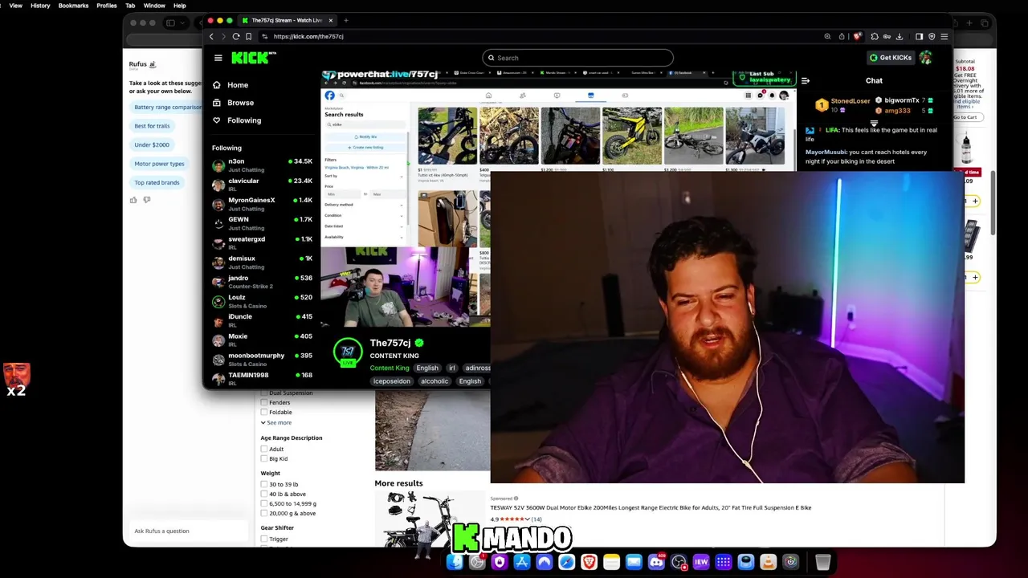The width and height of the screenshot is (1028, 578).
Task: Open the browser main menu
Action: click(944, 36)
